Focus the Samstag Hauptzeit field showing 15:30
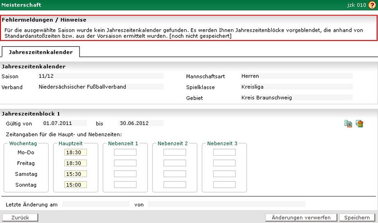Image resolution: width=378 pixels, height=223 pixels. pos(76,174)
